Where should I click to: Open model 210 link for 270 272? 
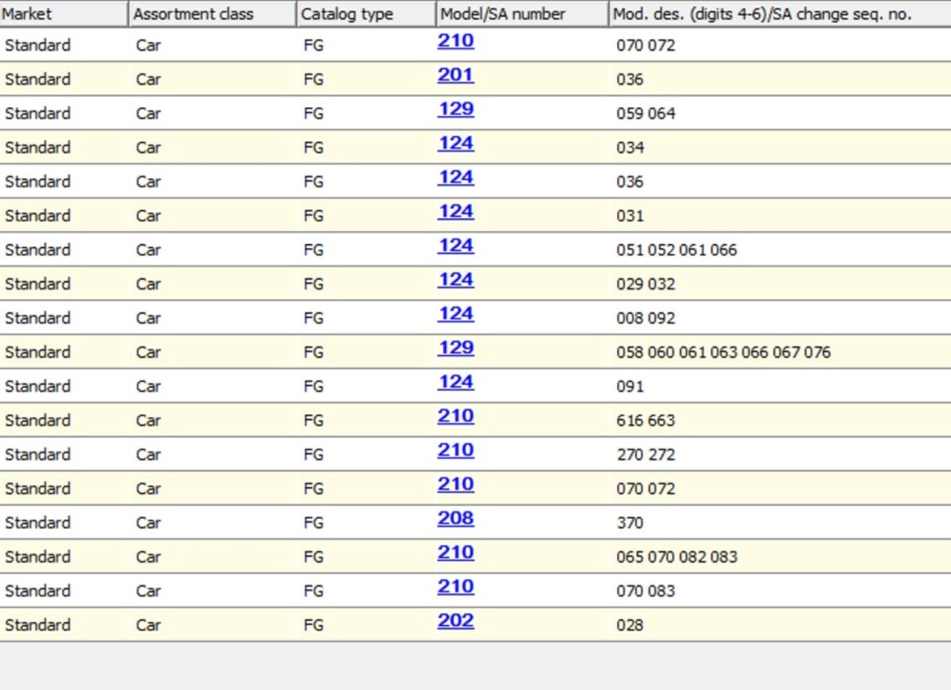[455, 450]
